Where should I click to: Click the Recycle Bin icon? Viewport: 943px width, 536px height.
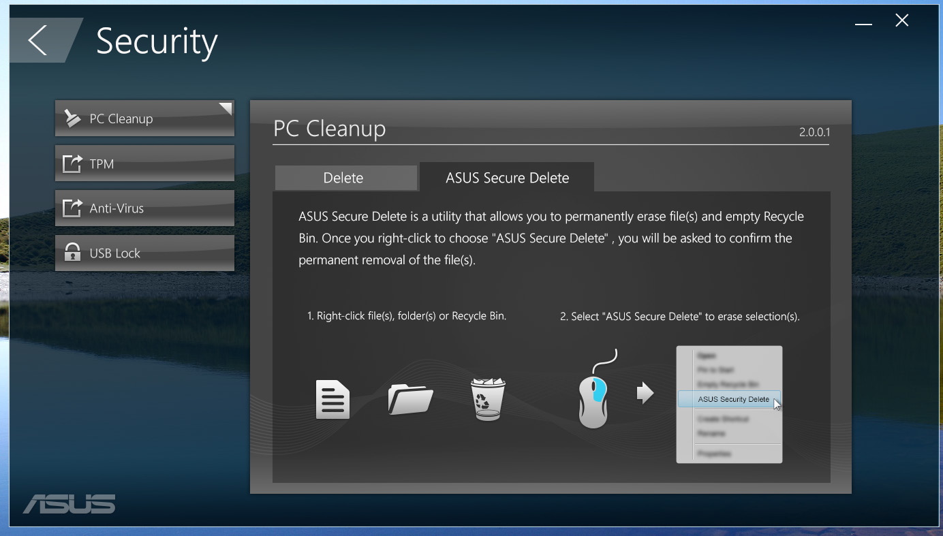pos(488,399)
